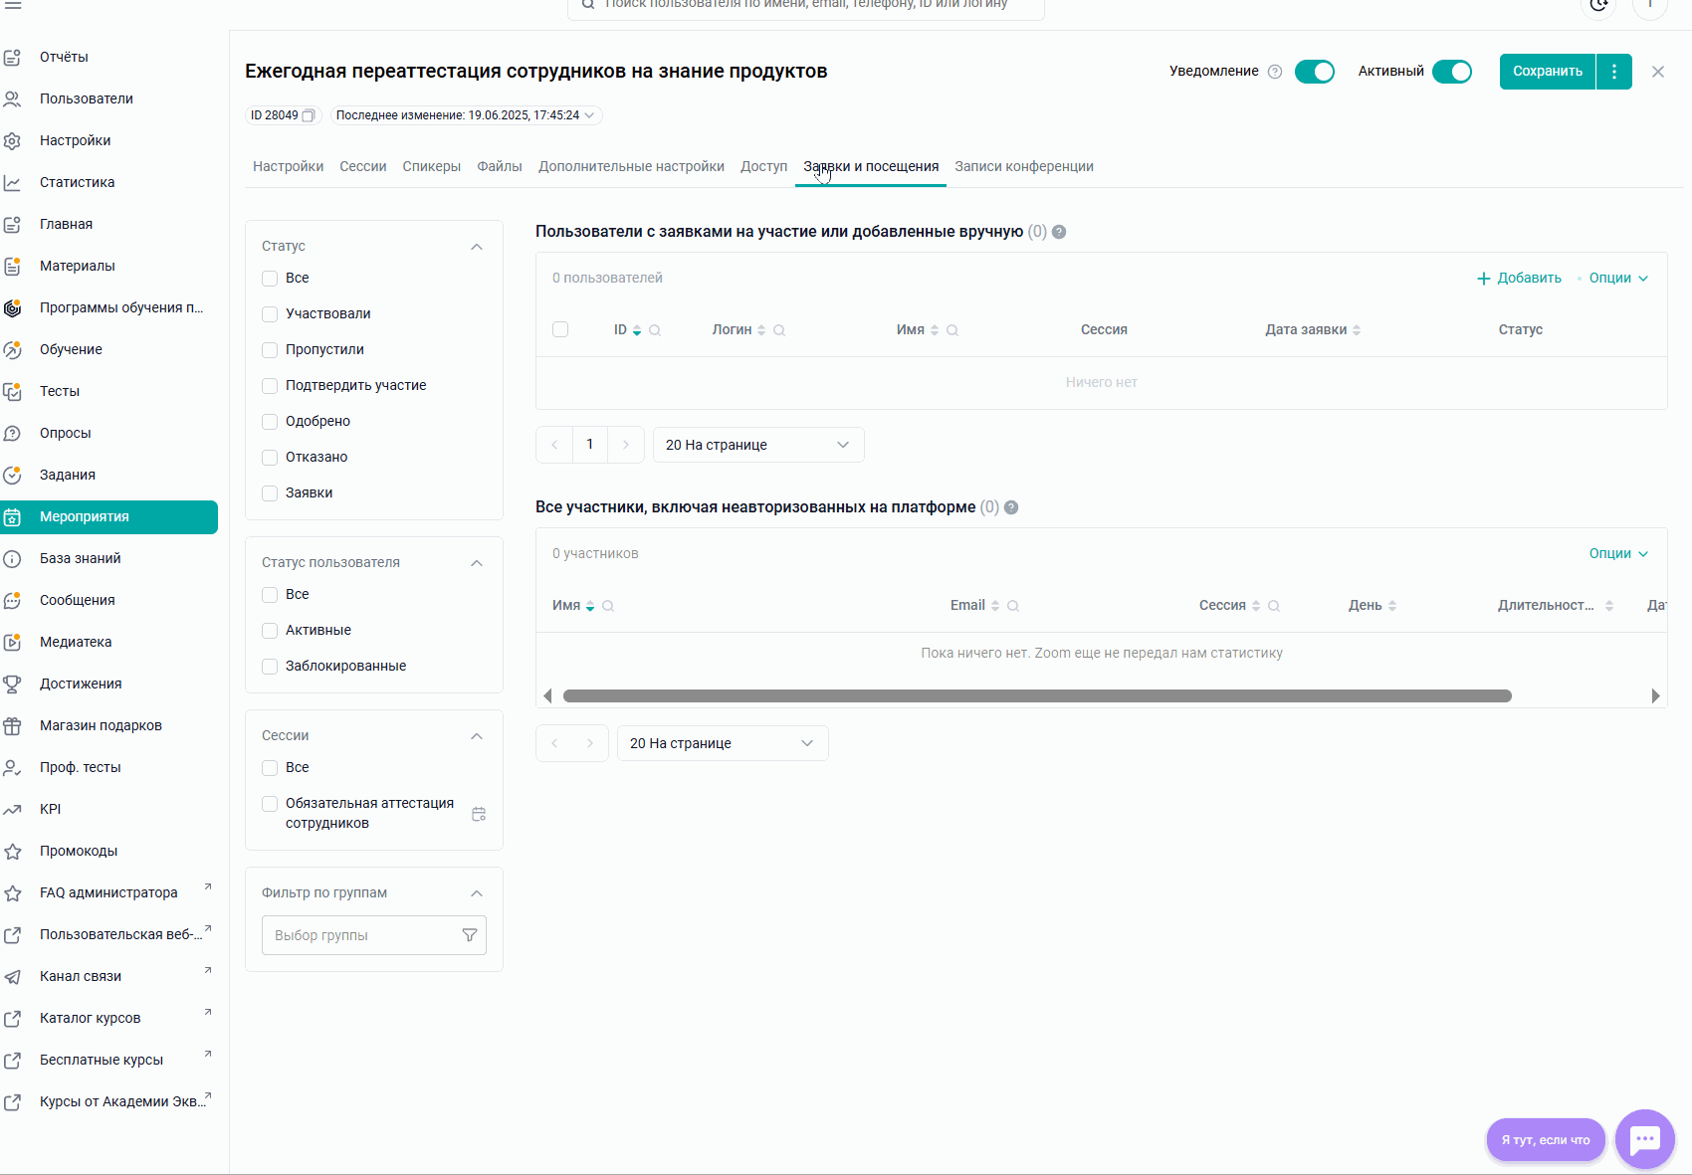Click left arrow of participants table scrollbar
The width and height of the screenshot is (1692, 1175).
tap(547, 696)
